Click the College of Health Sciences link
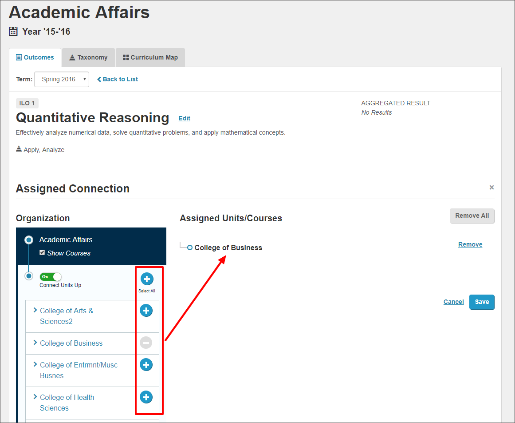The image size is (515, 423). 67,403
